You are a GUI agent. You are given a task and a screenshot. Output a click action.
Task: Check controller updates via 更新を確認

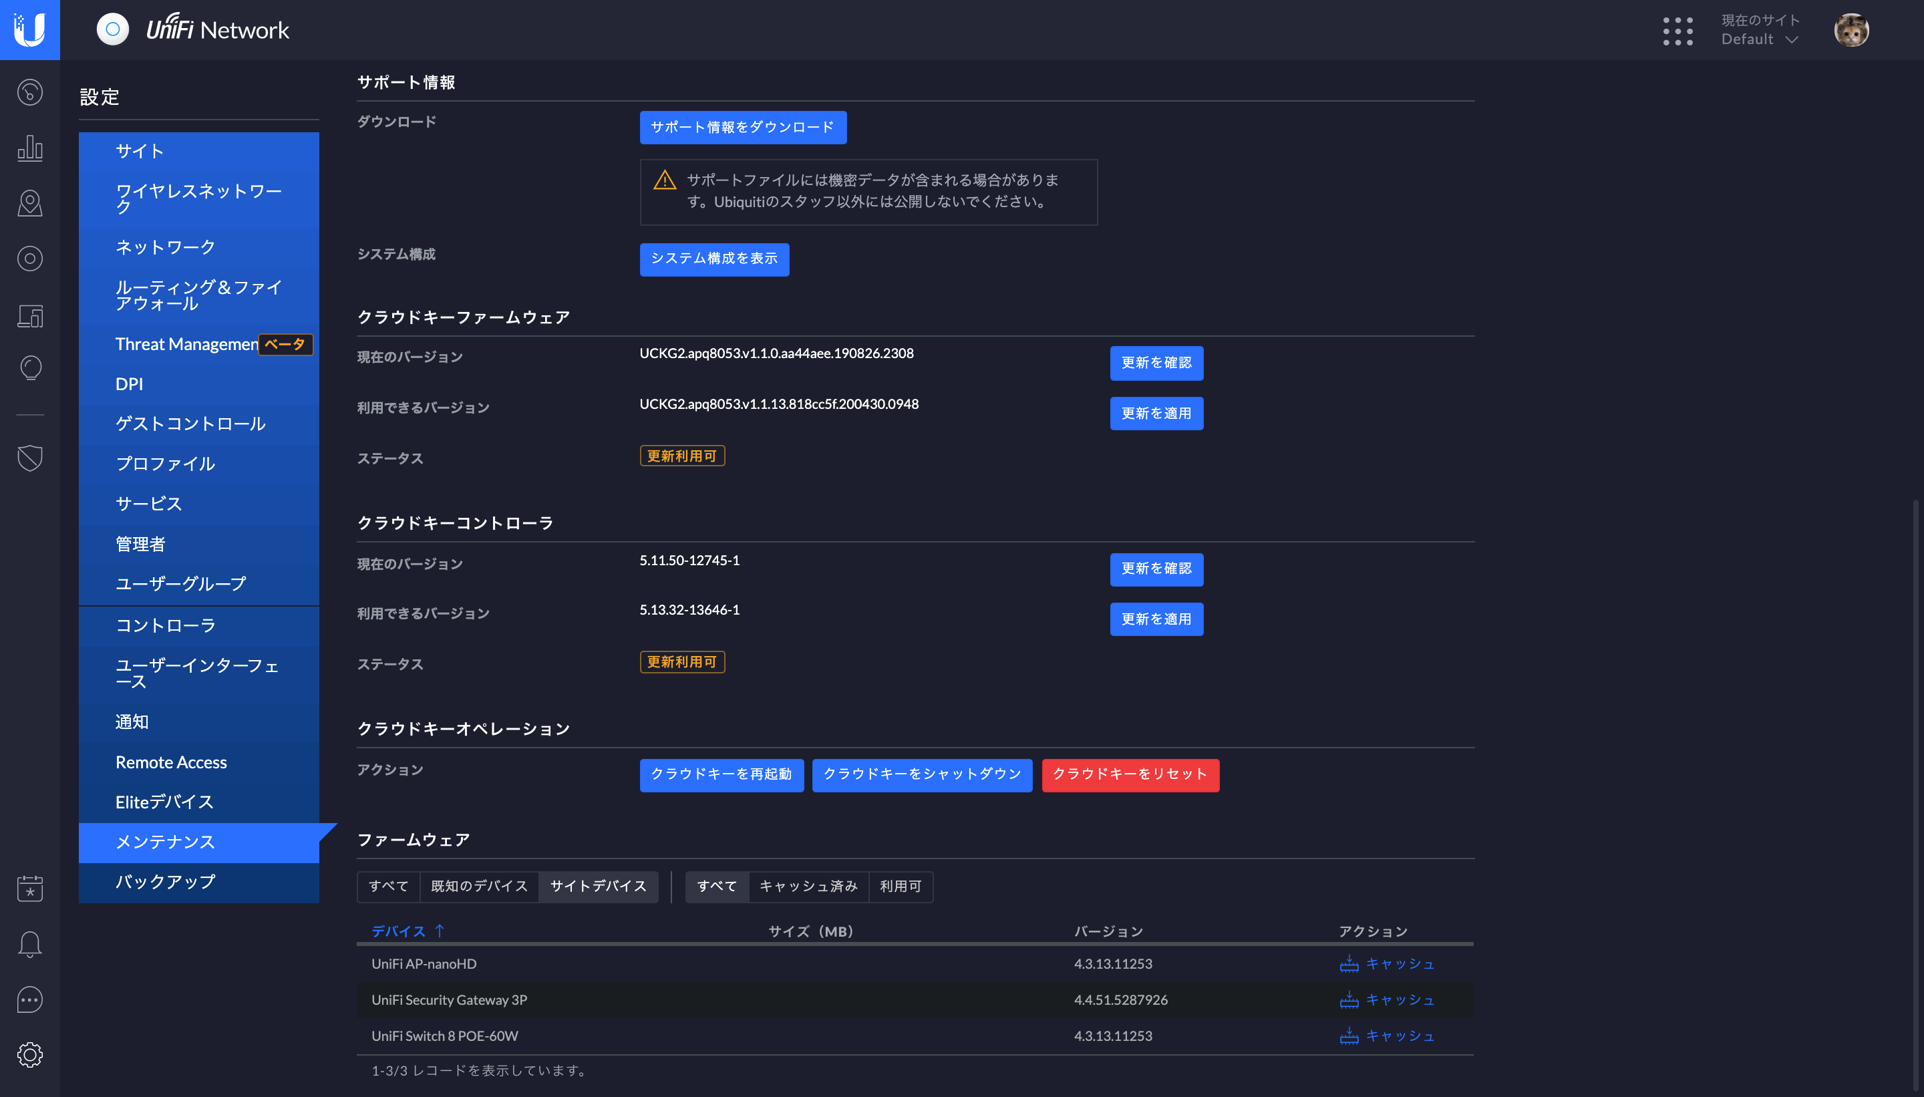click(1156, 569)
